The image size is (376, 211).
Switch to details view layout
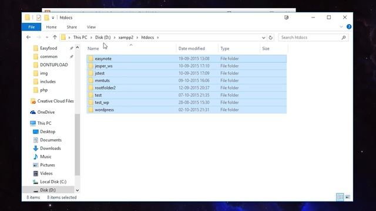coord(340,197)
